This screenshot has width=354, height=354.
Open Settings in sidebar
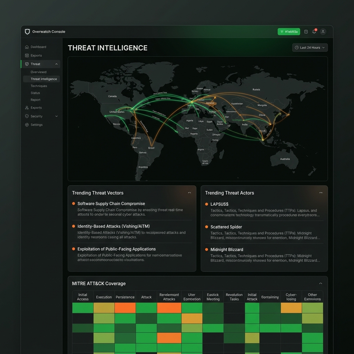(37, 125)
